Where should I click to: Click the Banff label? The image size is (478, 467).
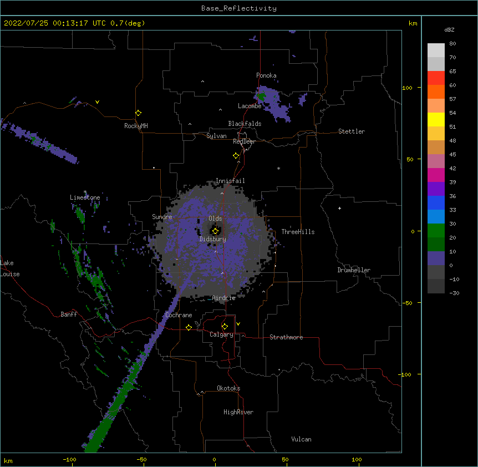click(69, 314)
